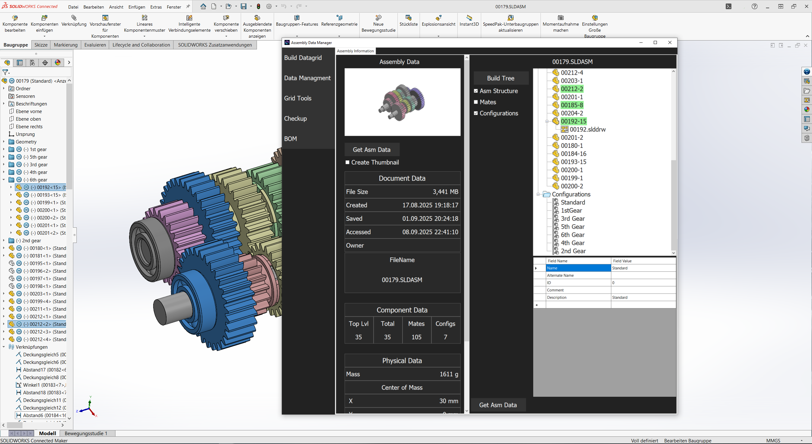Expand the 2nd gear folder
Image resolution: width=812 pixels, height=444 pixels.
(4, 241)
